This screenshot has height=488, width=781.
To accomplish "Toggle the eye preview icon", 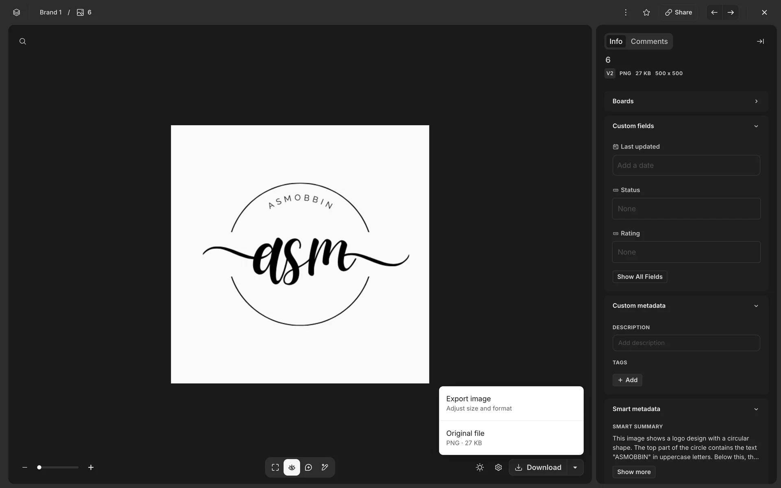I will tap(292, 467).
